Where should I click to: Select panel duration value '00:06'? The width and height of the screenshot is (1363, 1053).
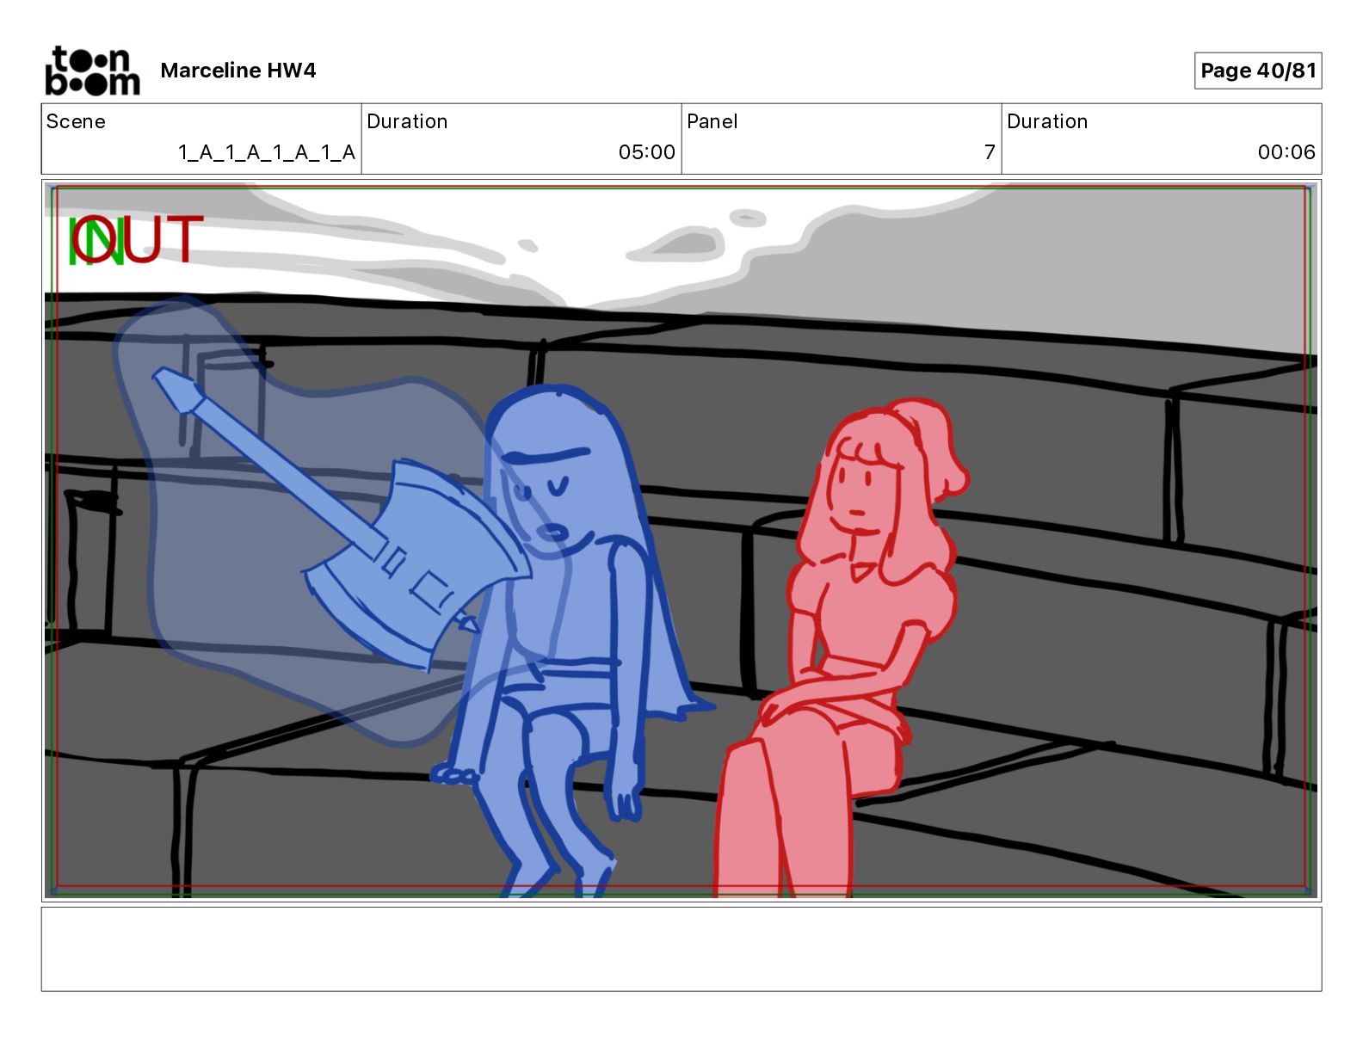click(1286, 152)
